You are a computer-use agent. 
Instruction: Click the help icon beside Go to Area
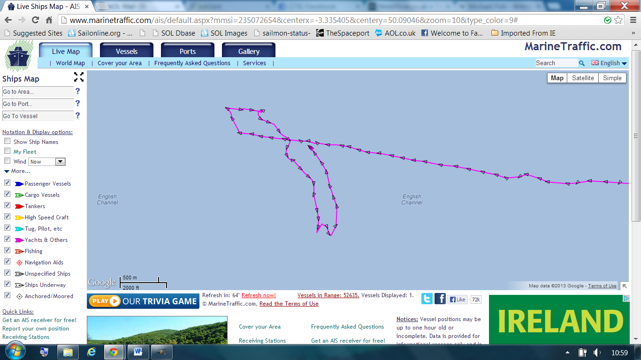78,91
